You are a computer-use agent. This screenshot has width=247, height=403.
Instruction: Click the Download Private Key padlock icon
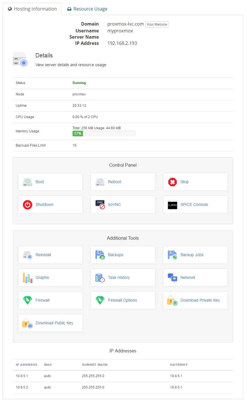click(173, 300)
